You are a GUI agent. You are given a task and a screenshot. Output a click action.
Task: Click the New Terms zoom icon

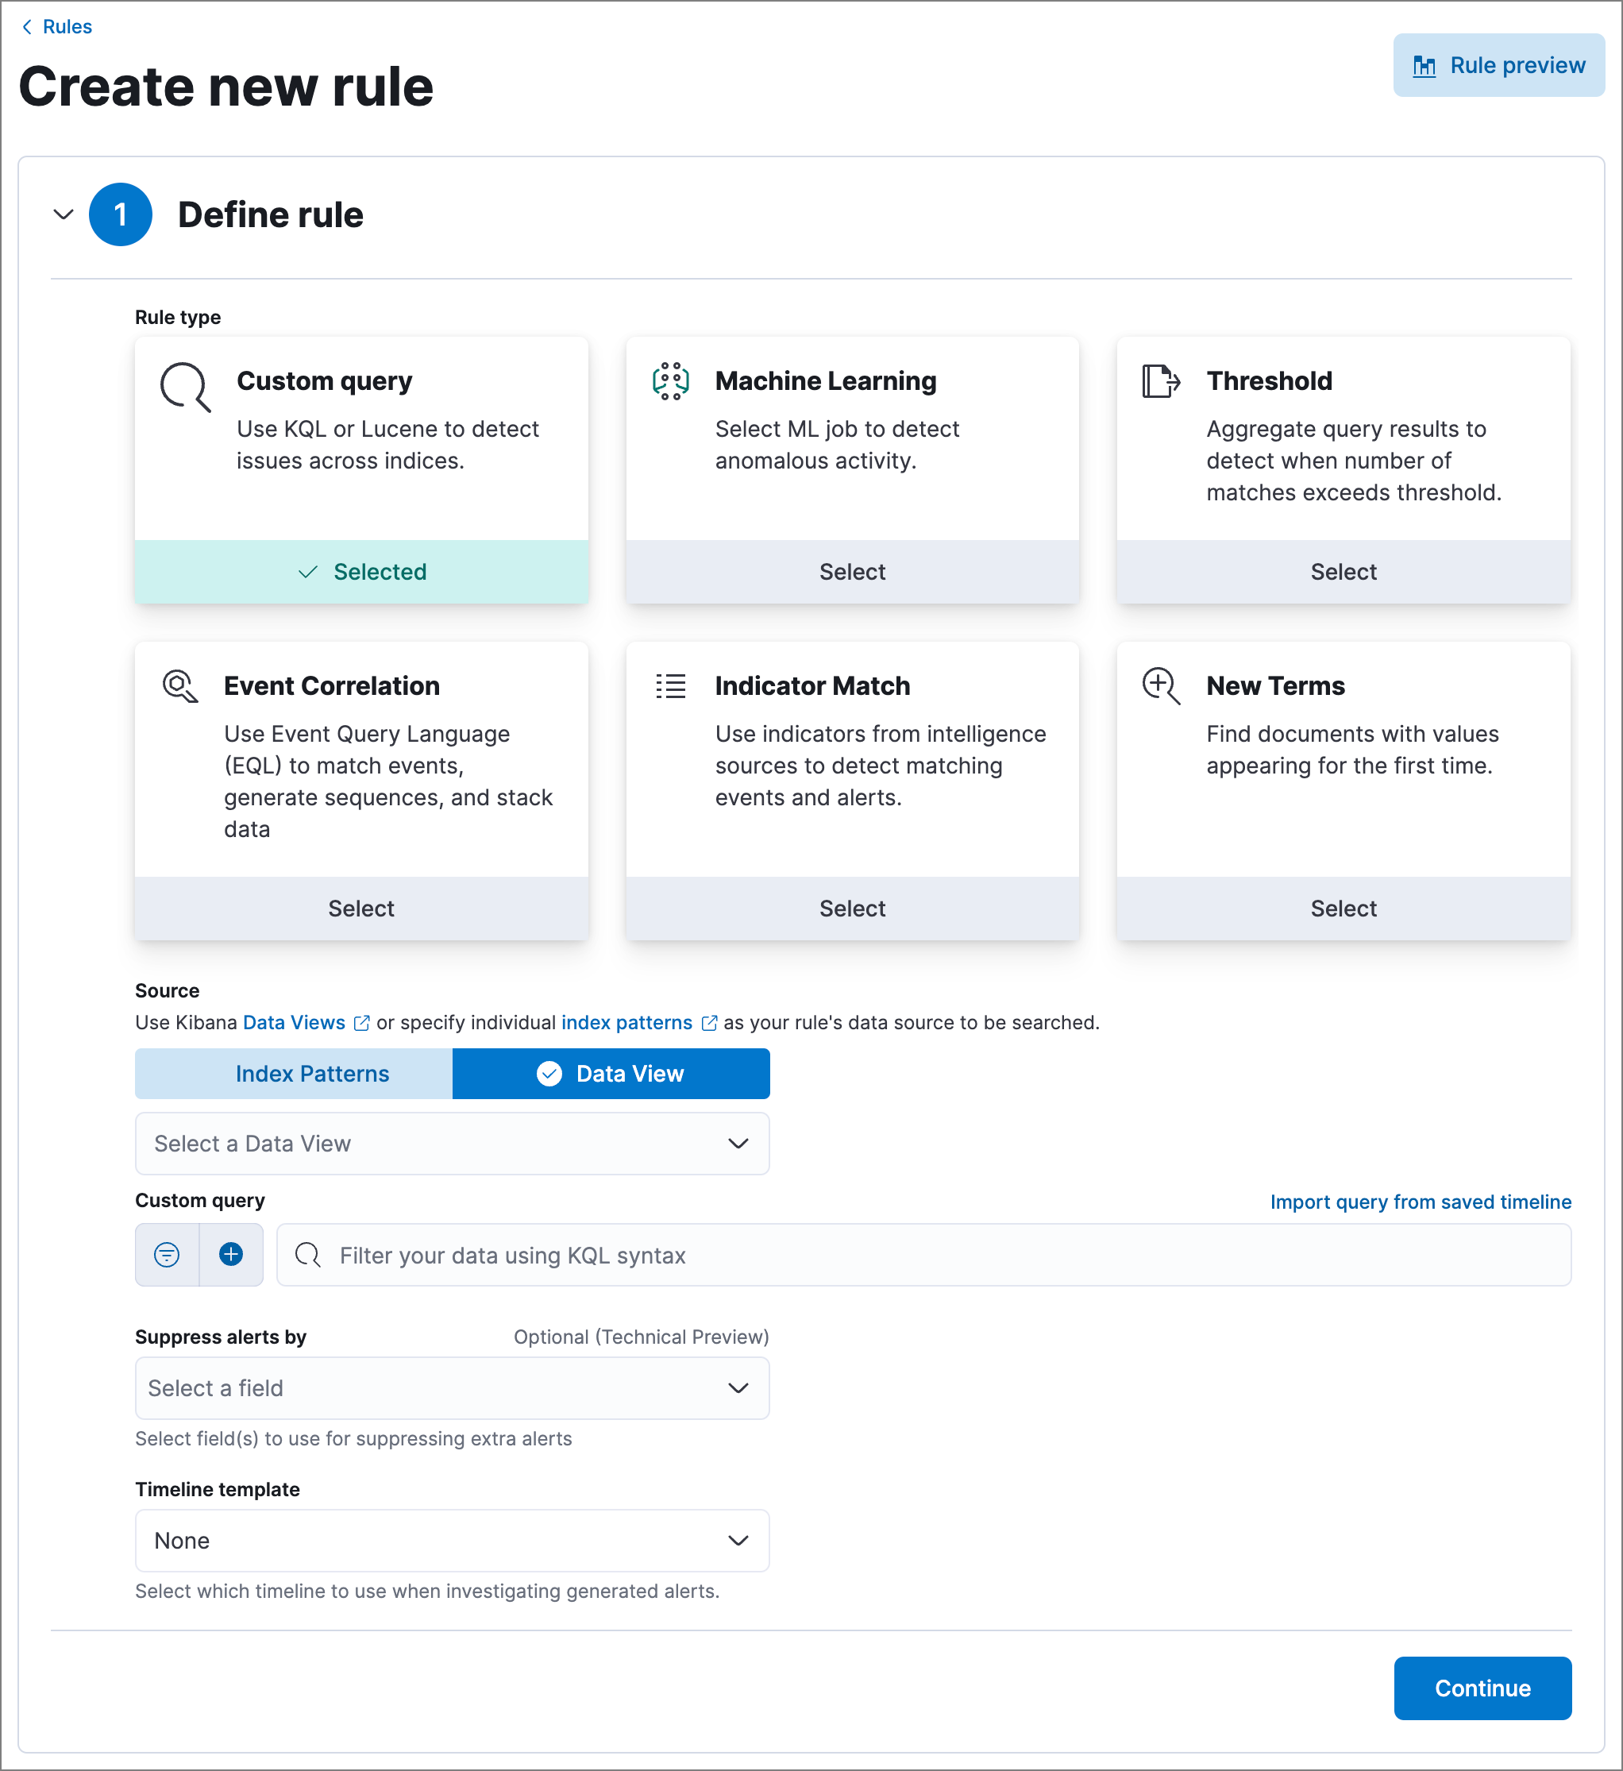click(1161, 686)
